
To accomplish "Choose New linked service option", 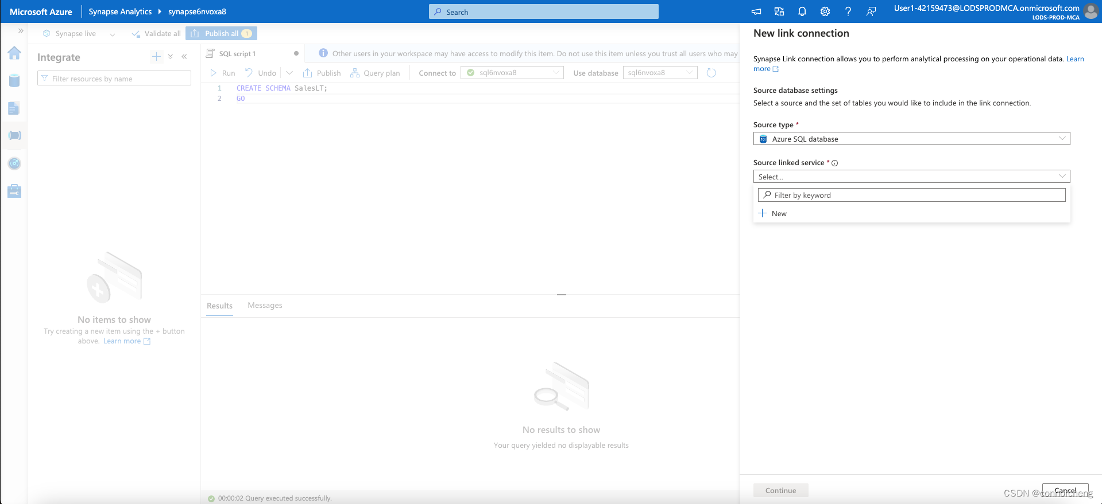I will [x=911, y=213].
